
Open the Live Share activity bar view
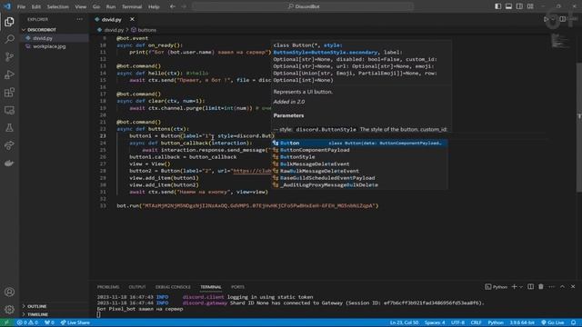pos(9,145)
